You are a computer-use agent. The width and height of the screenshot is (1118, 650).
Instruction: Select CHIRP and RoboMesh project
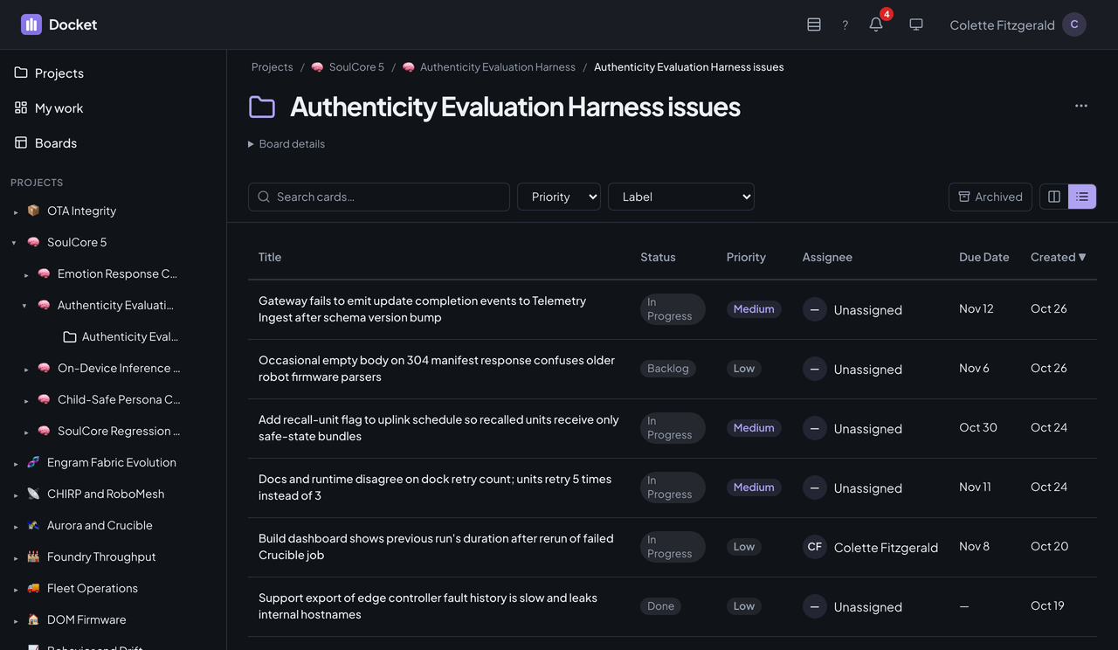106,494
